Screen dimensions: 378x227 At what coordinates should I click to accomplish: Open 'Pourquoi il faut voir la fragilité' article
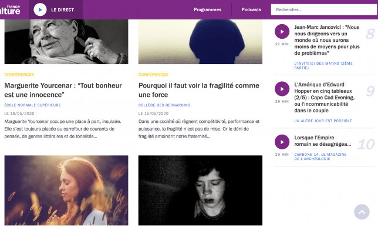(x=198, y=90)
